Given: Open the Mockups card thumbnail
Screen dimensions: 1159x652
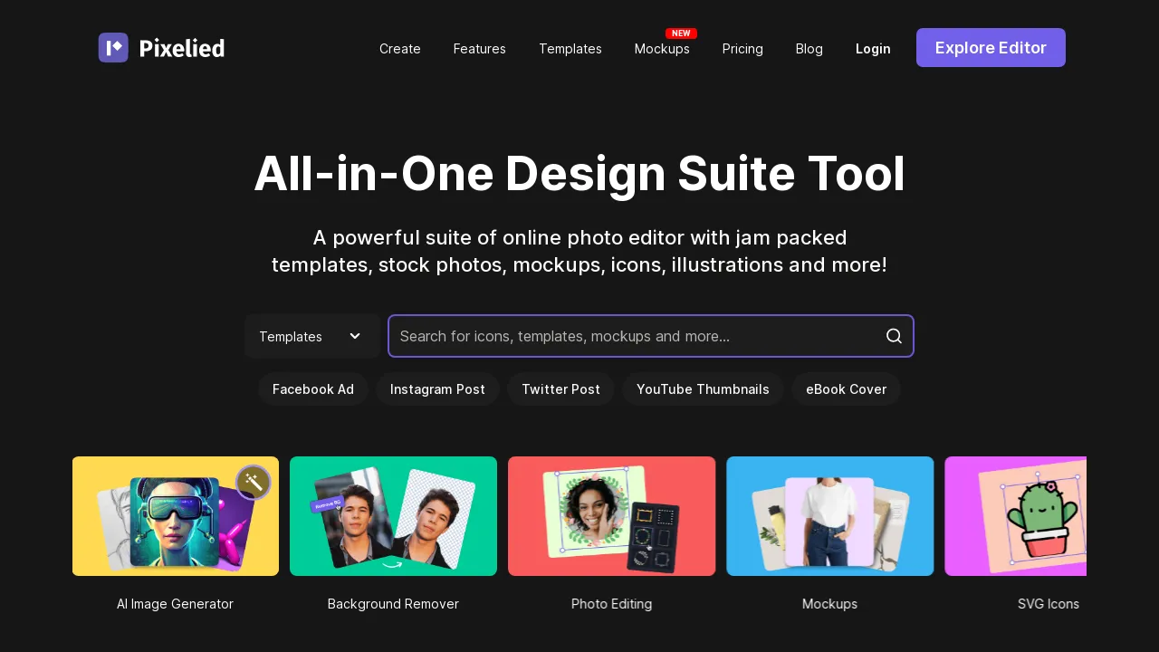Looking at the screenshot, I should [829, 516].
